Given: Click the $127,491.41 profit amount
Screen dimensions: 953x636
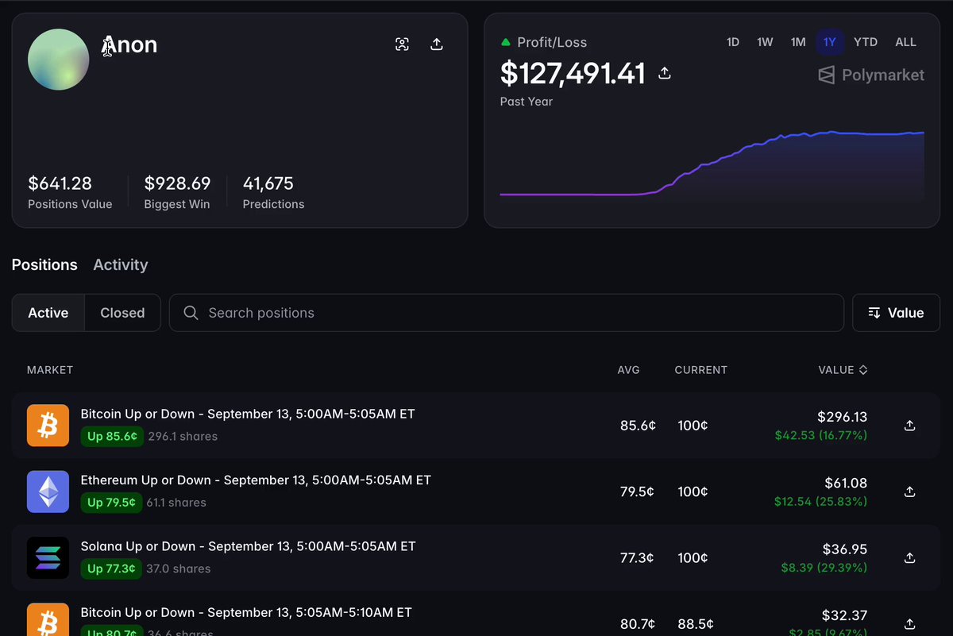Looking at the screenshot, I should click(x=573, y=74).
